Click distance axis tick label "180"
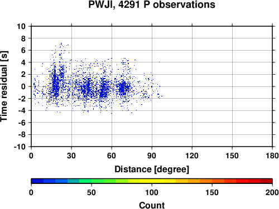The height and width of the screenshot is (209, 279). pos(272,155)
